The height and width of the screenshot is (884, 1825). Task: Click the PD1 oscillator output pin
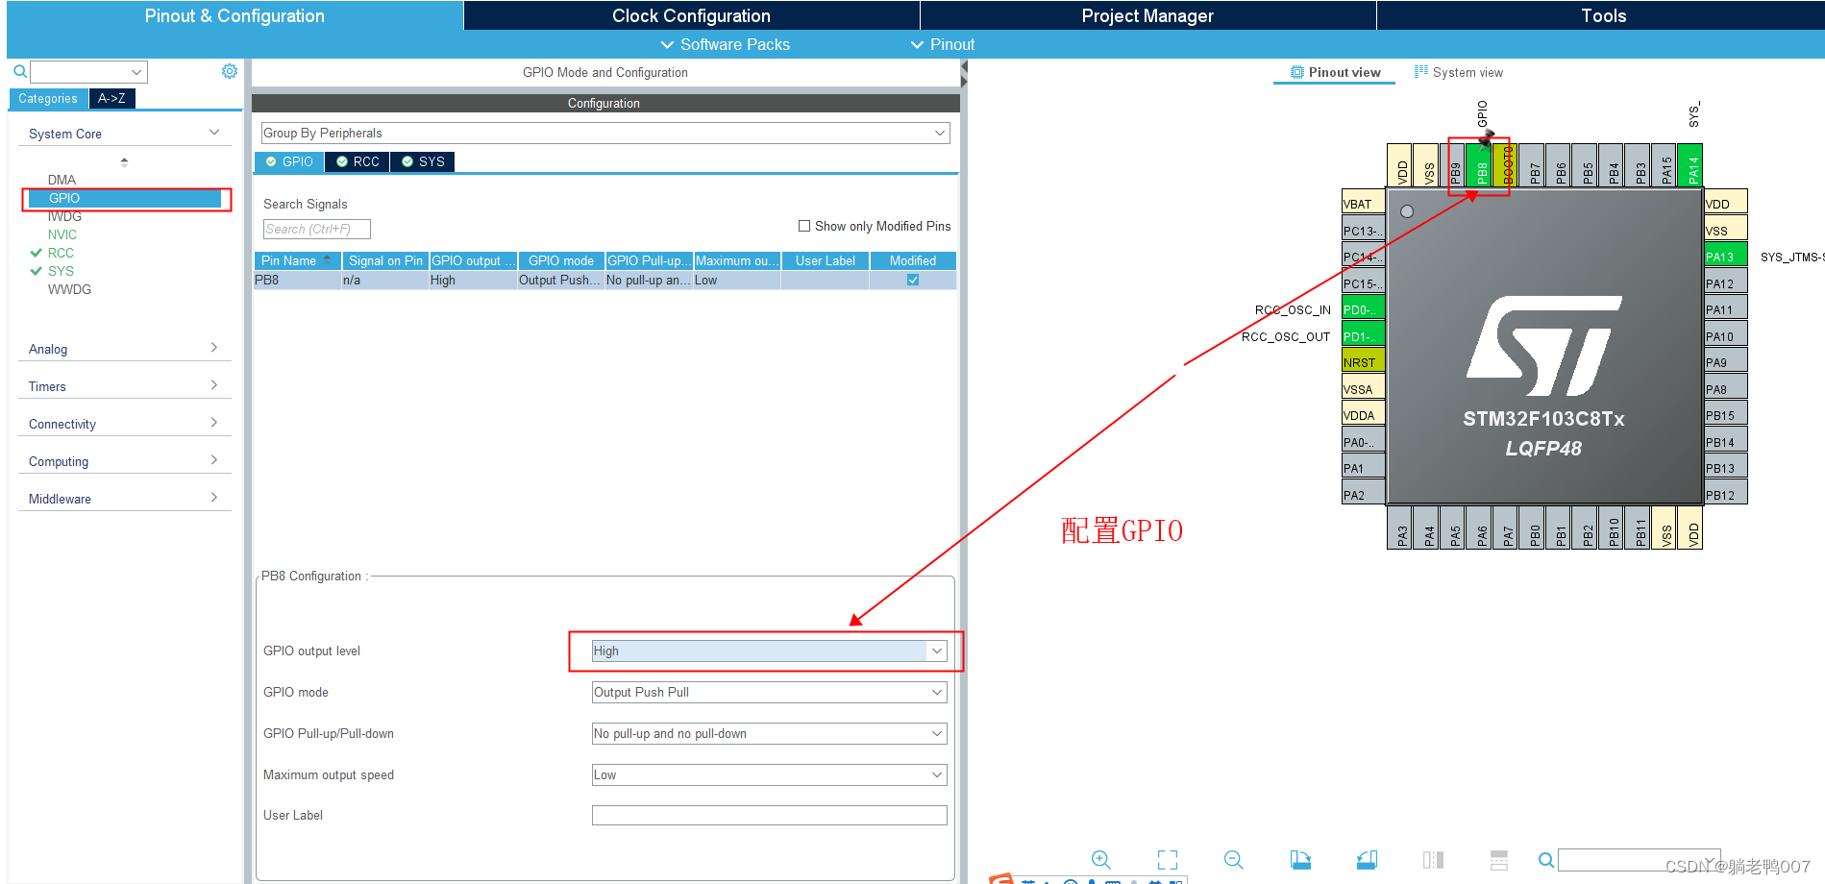(x=1363, y=336)
